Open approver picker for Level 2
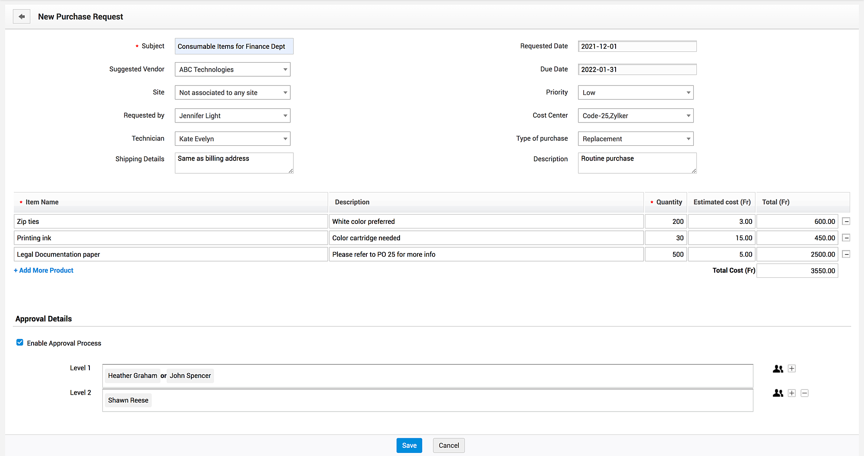 (778, 393)
